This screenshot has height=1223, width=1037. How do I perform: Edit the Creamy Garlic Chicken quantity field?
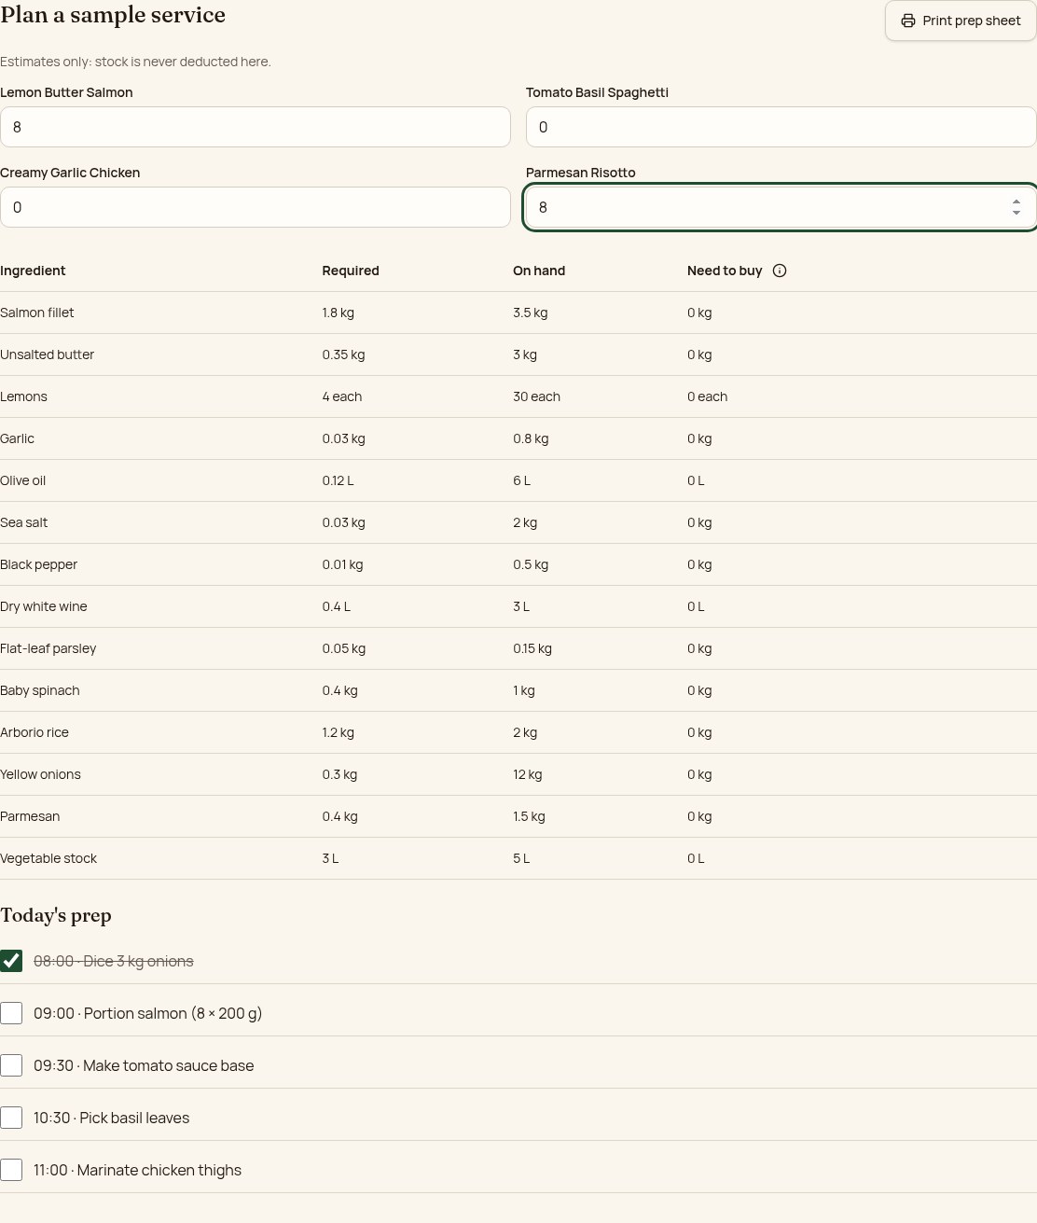point(256,207)
